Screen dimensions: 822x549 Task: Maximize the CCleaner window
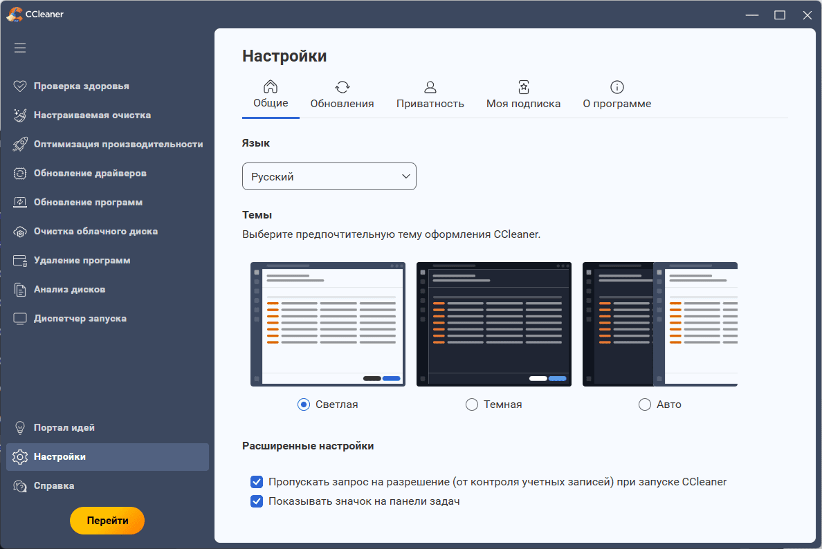(780, 15)
